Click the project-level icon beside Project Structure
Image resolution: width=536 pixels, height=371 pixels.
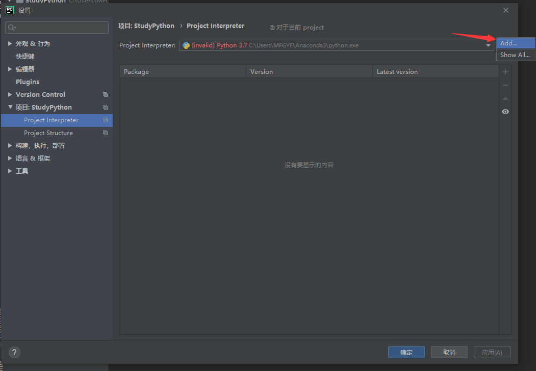105,133
